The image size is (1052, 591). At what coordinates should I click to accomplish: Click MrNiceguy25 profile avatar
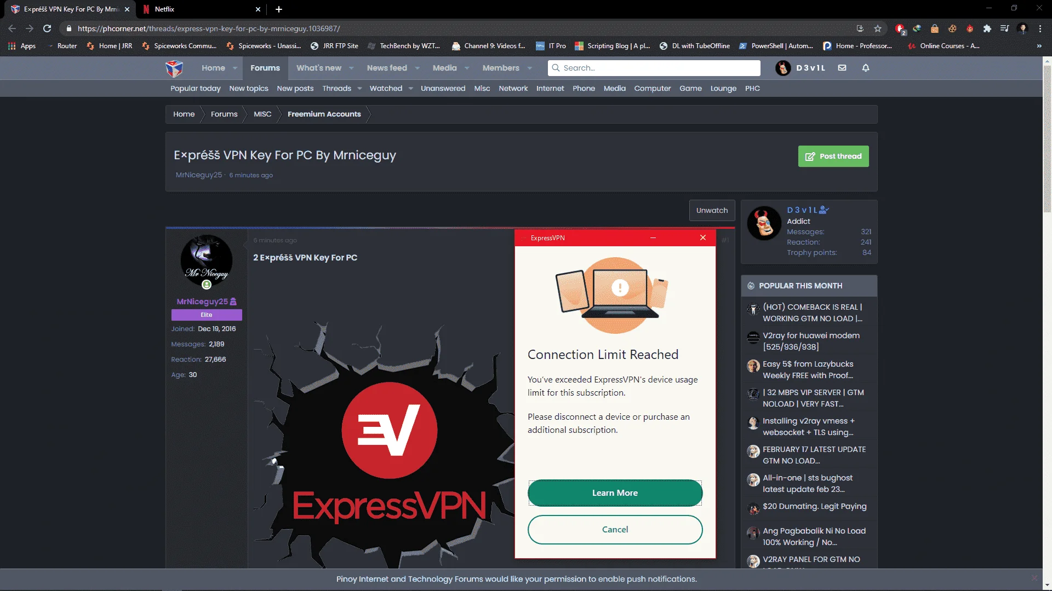[207, 261]
